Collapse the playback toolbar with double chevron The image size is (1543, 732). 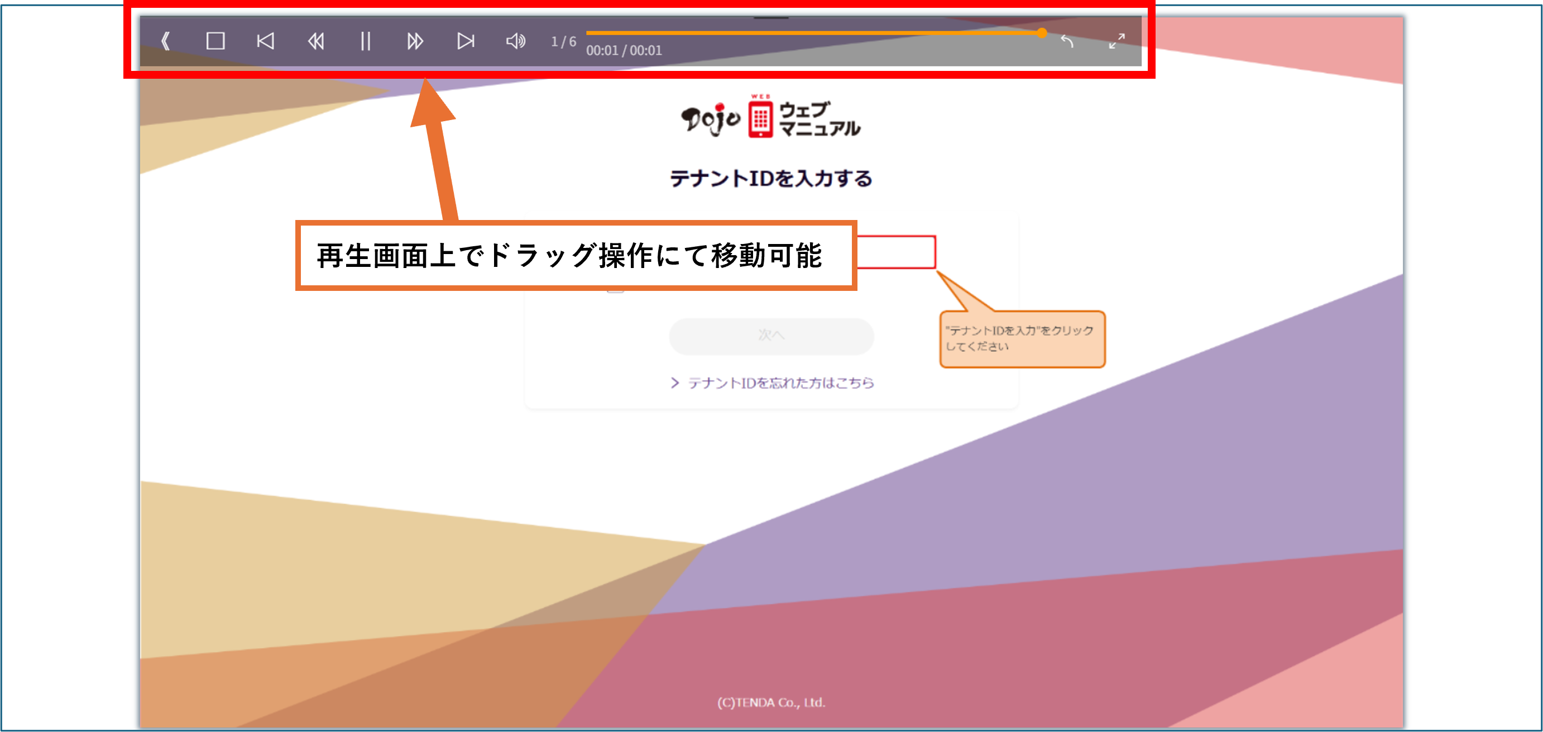click(x=166, y=41)
